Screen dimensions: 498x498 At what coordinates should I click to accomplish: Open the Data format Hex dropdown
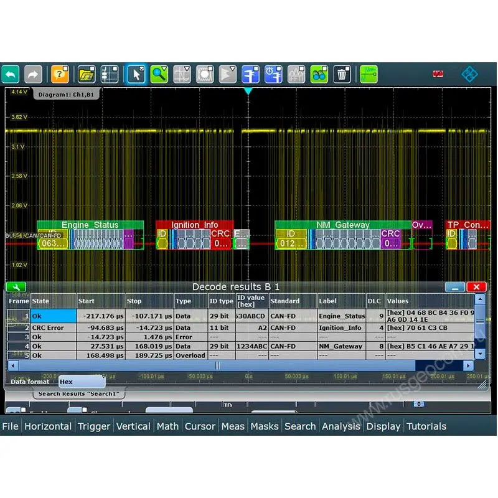coord(82,382)
